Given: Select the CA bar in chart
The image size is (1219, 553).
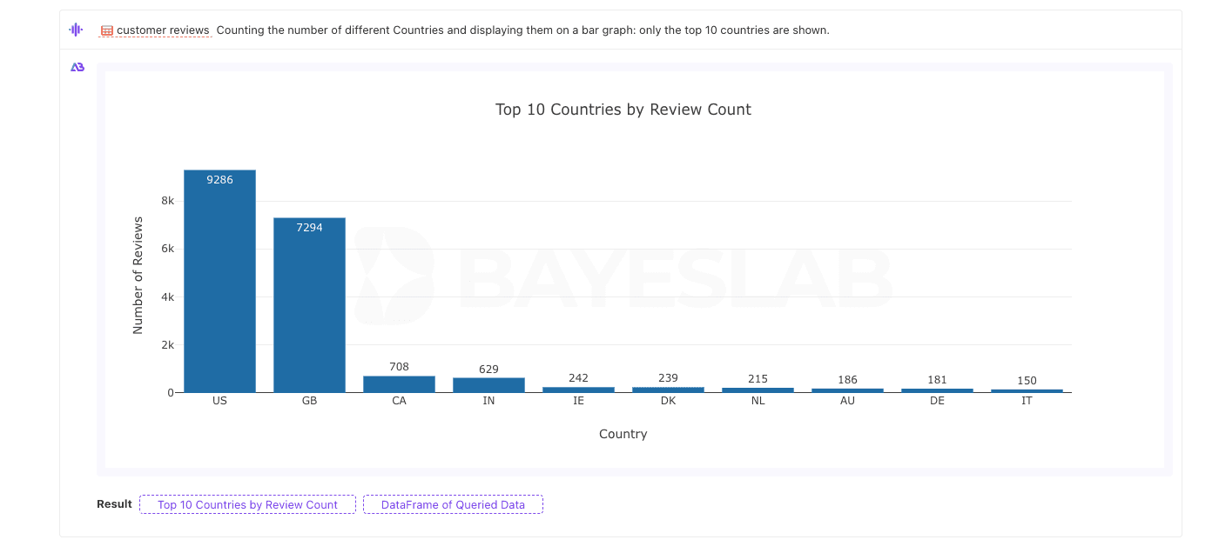Looking at the screenshot, I should [399, 383].
